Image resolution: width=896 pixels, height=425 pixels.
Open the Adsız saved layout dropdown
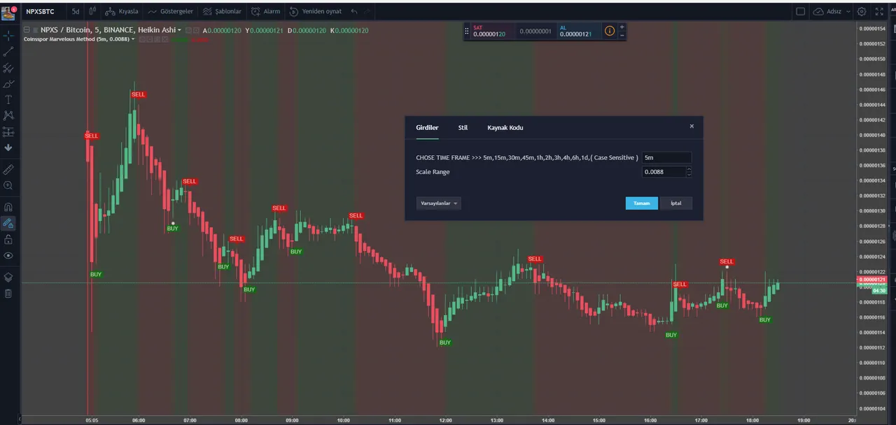(x=832, y=12)
